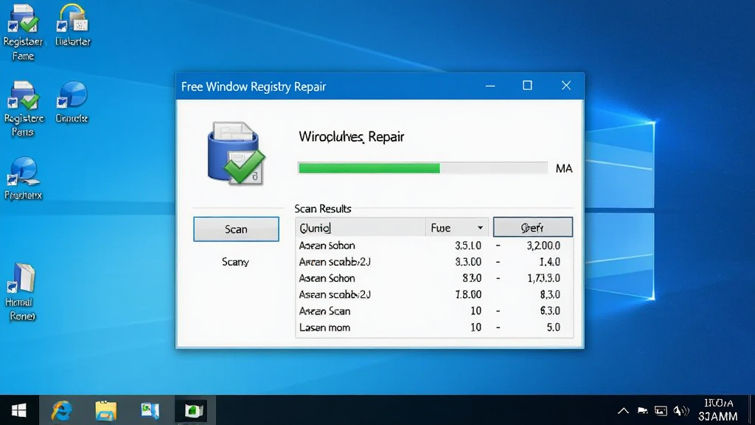Screen dimensions: 755x425
Task: Sort by the Qunio column header
Action: coord(360,227)
